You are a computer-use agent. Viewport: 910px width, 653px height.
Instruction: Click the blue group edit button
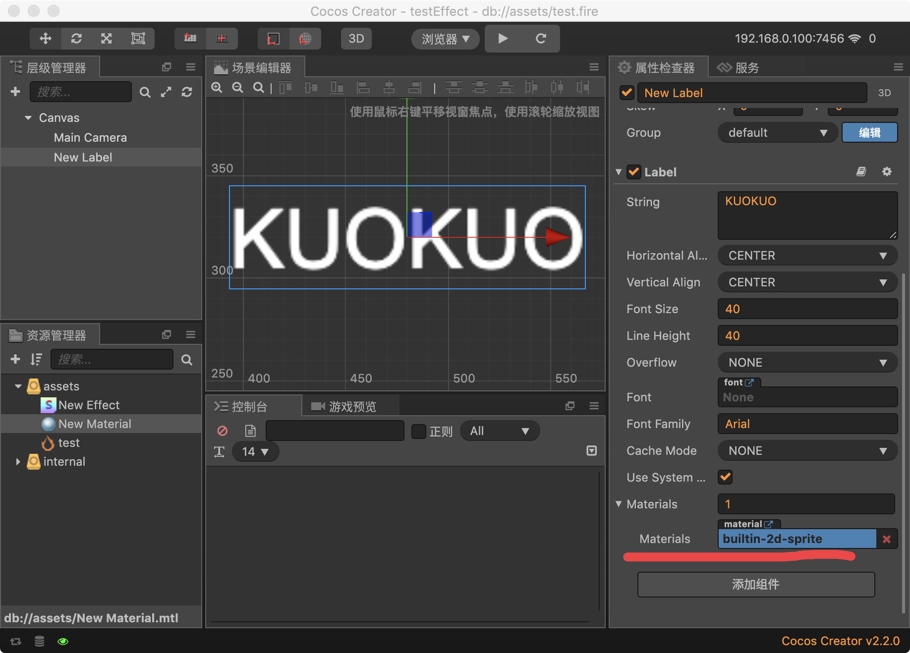(869, 133)
